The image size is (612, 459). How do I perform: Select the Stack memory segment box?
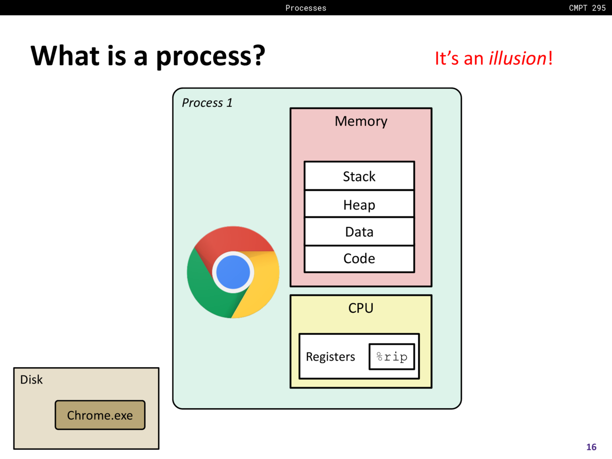point(359,176)
